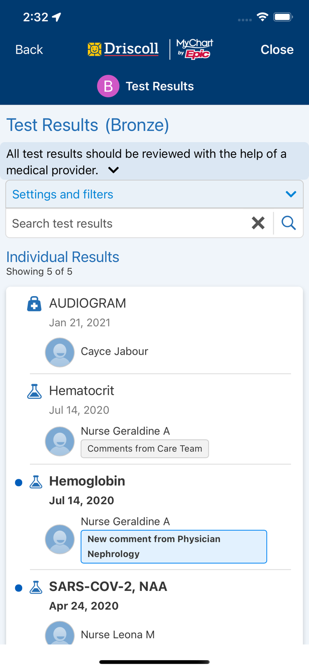Tap Cayce Jabour's avatar icon

(x=60, y=352)
